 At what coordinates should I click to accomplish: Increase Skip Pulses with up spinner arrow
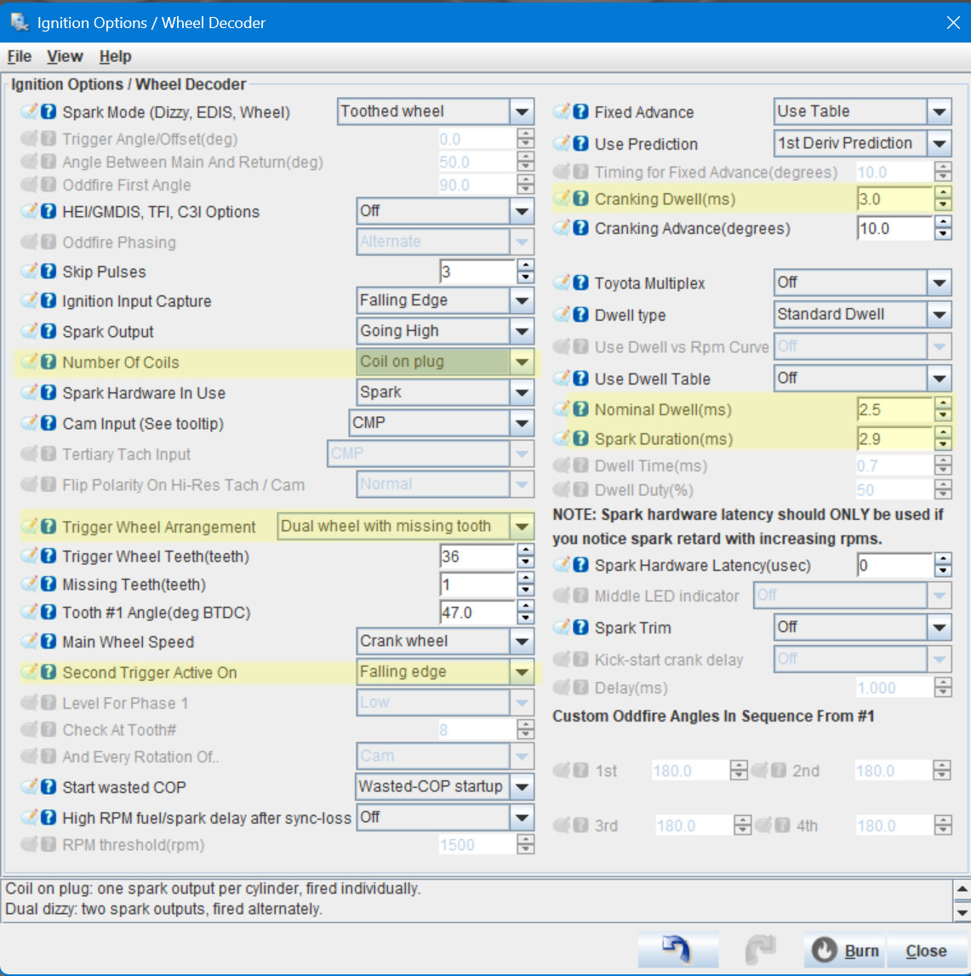tap(526, 266)
